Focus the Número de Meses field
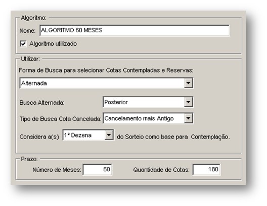Screen dimensions: 267x206 click(97, 169)
